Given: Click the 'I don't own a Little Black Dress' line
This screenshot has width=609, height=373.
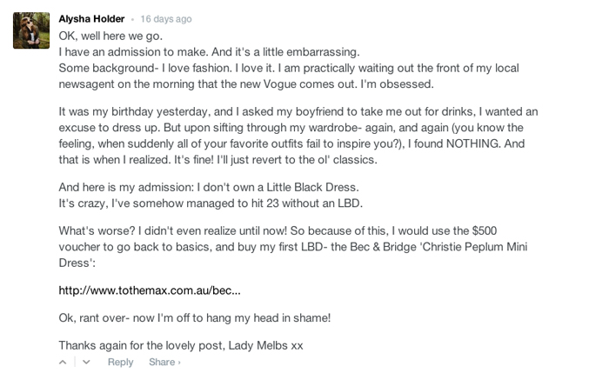Looking at the screenshot, I should (209, 187).
